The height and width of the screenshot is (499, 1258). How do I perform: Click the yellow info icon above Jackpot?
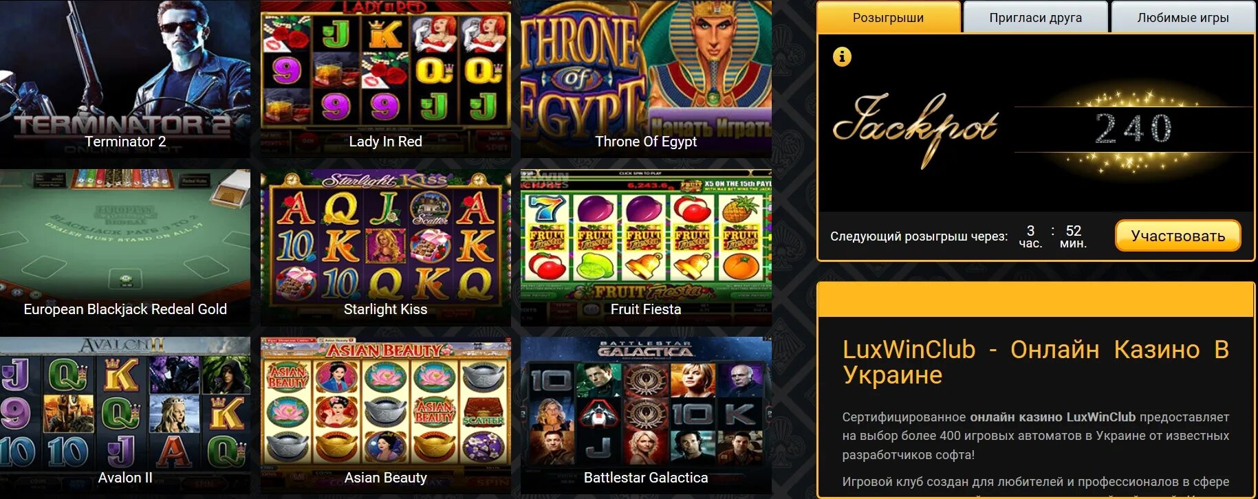(x=842, y=56)
